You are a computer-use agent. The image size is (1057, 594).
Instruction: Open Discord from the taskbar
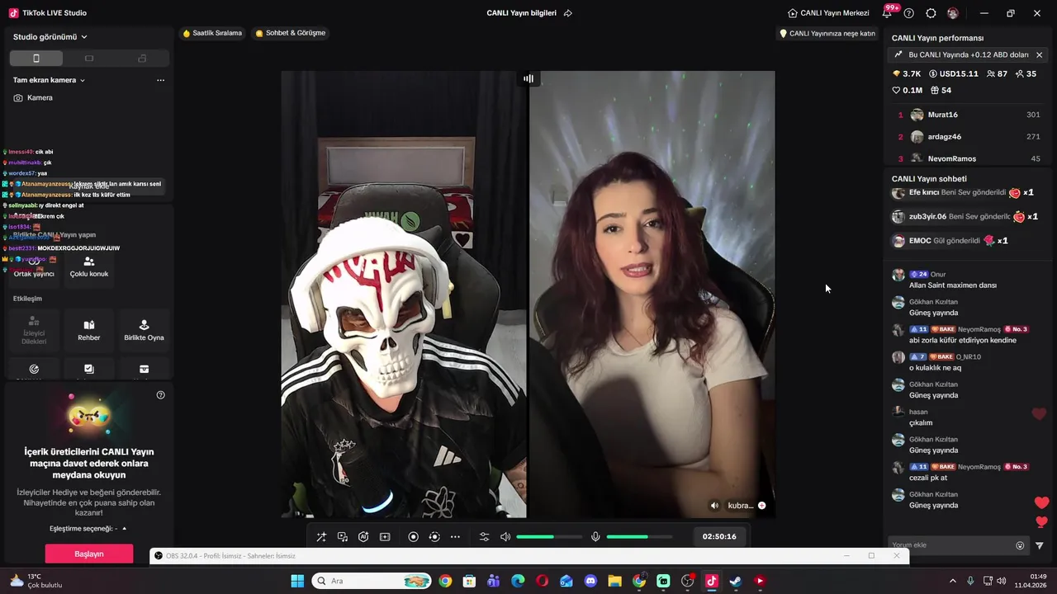(x=590, y=581)
